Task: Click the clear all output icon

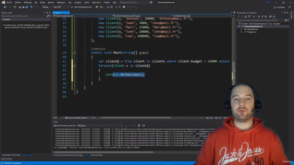Action: tap(139, 126)
